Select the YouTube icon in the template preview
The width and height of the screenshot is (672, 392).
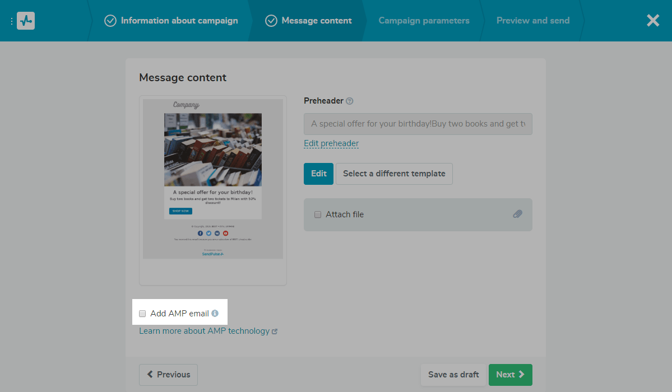(x=225, y=233)
